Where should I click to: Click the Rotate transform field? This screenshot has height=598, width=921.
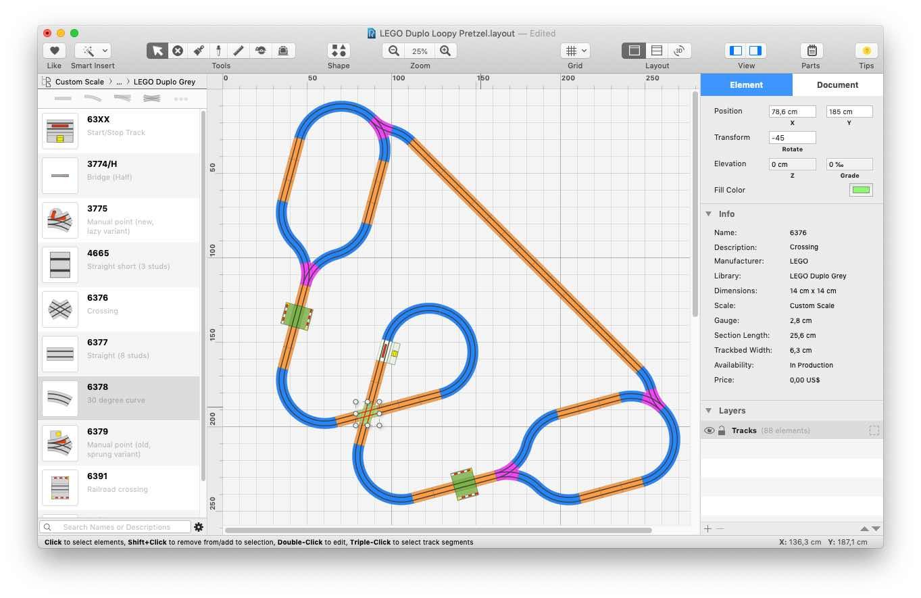point(792,138)
